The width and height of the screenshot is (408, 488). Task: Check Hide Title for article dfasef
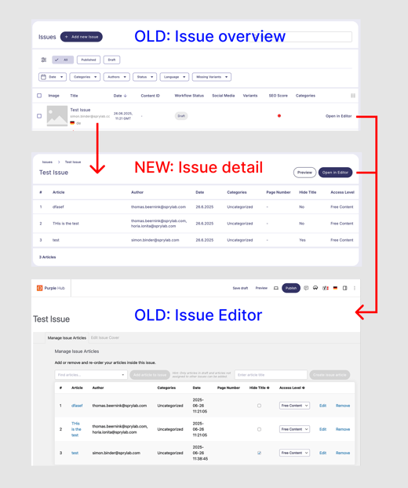[x=259, y=406]
